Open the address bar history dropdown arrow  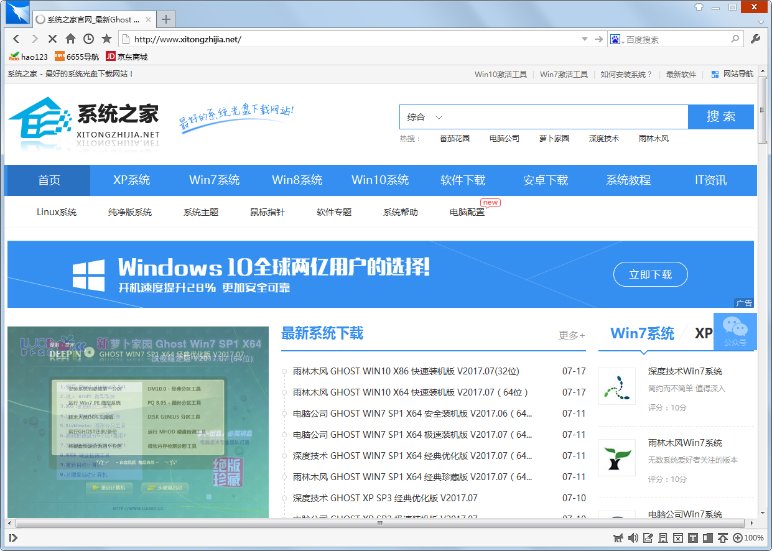point(584,39)
